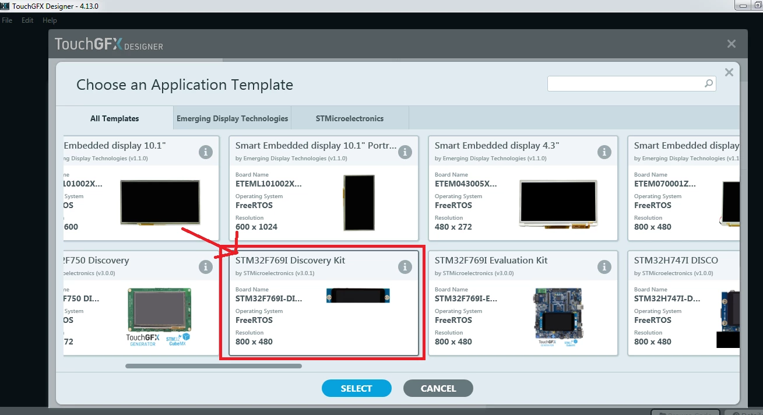Close the Choose an Application Template dialog

tap(728, 72)
